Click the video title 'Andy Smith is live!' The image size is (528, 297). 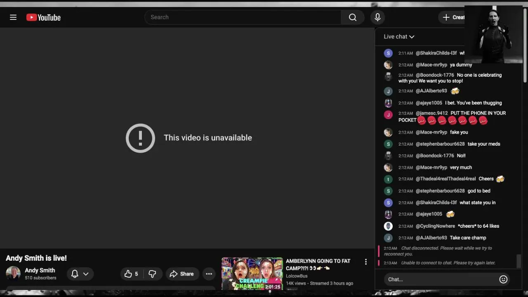click(x=36, y=258)
